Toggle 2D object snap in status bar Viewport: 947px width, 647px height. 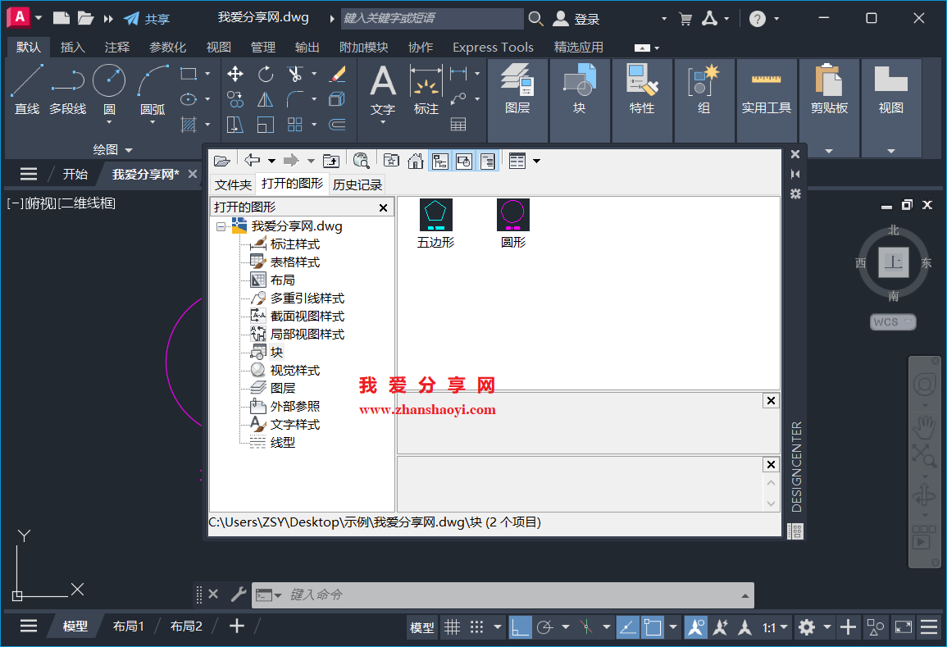click(653, 627)
